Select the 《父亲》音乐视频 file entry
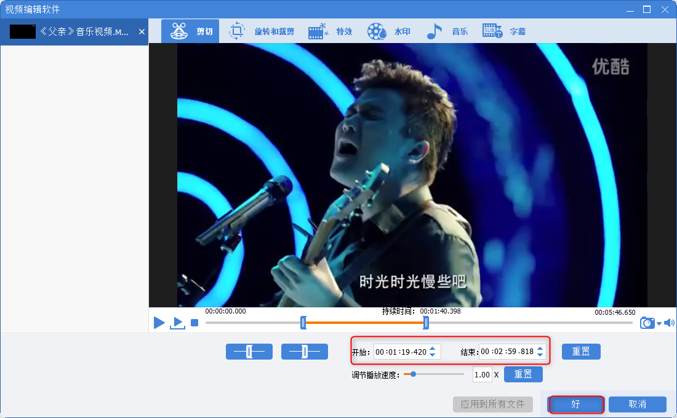Image resolution: width=677 pixels, height=418 pixels. coord(74,31)
